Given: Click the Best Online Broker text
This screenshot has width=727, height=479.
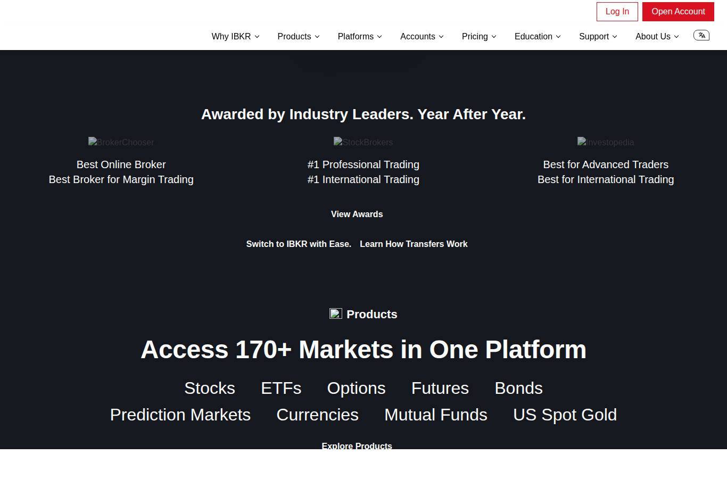Looking at the screenshot, I should 121,164.
